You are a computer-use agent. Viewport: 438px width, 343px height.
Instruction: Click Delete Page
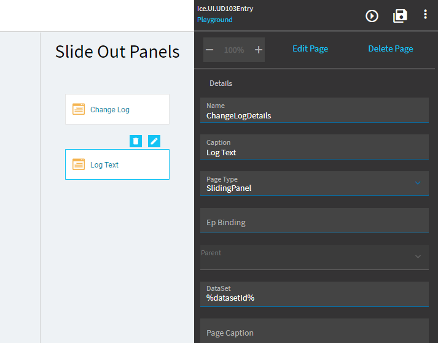tap(391, 48)
